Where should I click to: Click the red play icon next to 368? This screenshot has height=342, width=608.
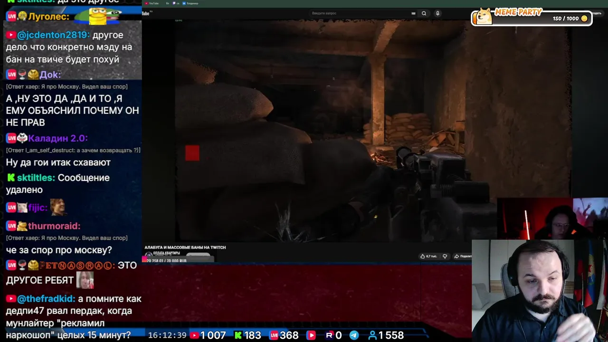point(311,335)
